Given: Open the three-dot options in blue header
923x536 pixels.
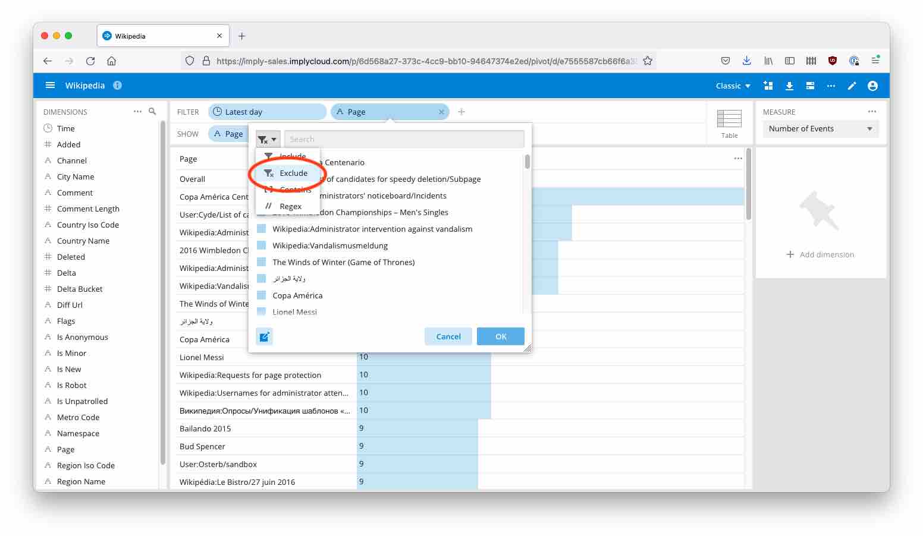Looking at the screenshot, I should [x=831, y=86].
